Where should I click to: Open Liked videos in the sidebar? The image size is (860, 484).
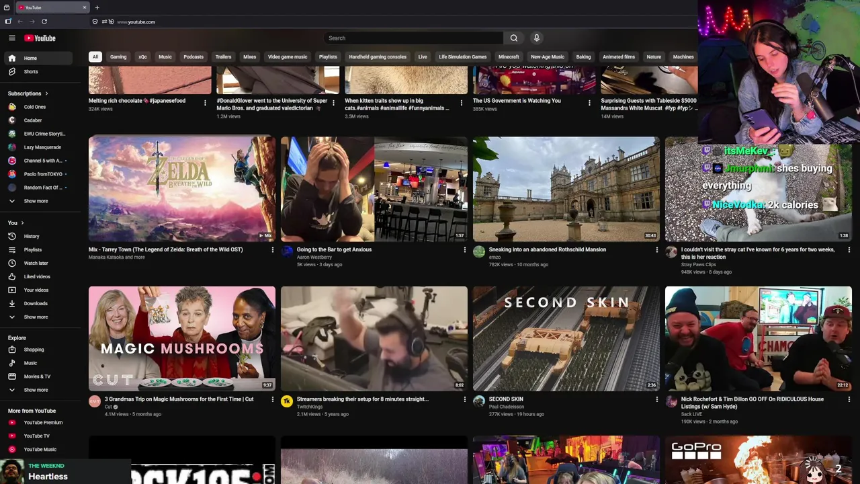point(38,277)
